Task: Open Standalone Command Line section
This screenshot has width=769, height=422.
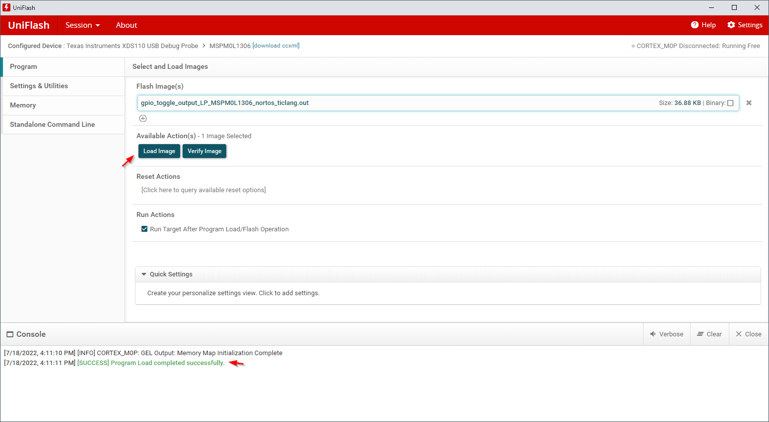Action: [x=63, y=125]
